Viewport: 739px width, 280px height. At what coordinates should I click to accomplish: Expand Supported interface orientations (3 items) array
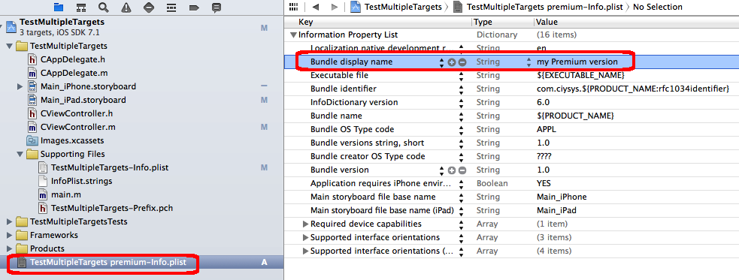pos(305,238)
